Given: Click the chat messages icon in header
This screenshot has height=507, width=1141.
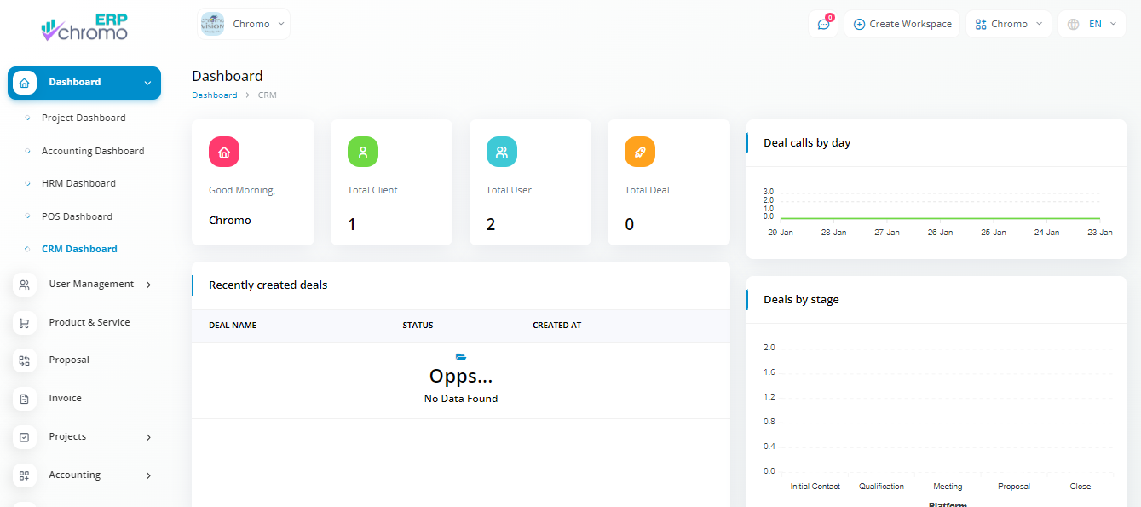Looking at the screenshot, I should coord(823,24).
